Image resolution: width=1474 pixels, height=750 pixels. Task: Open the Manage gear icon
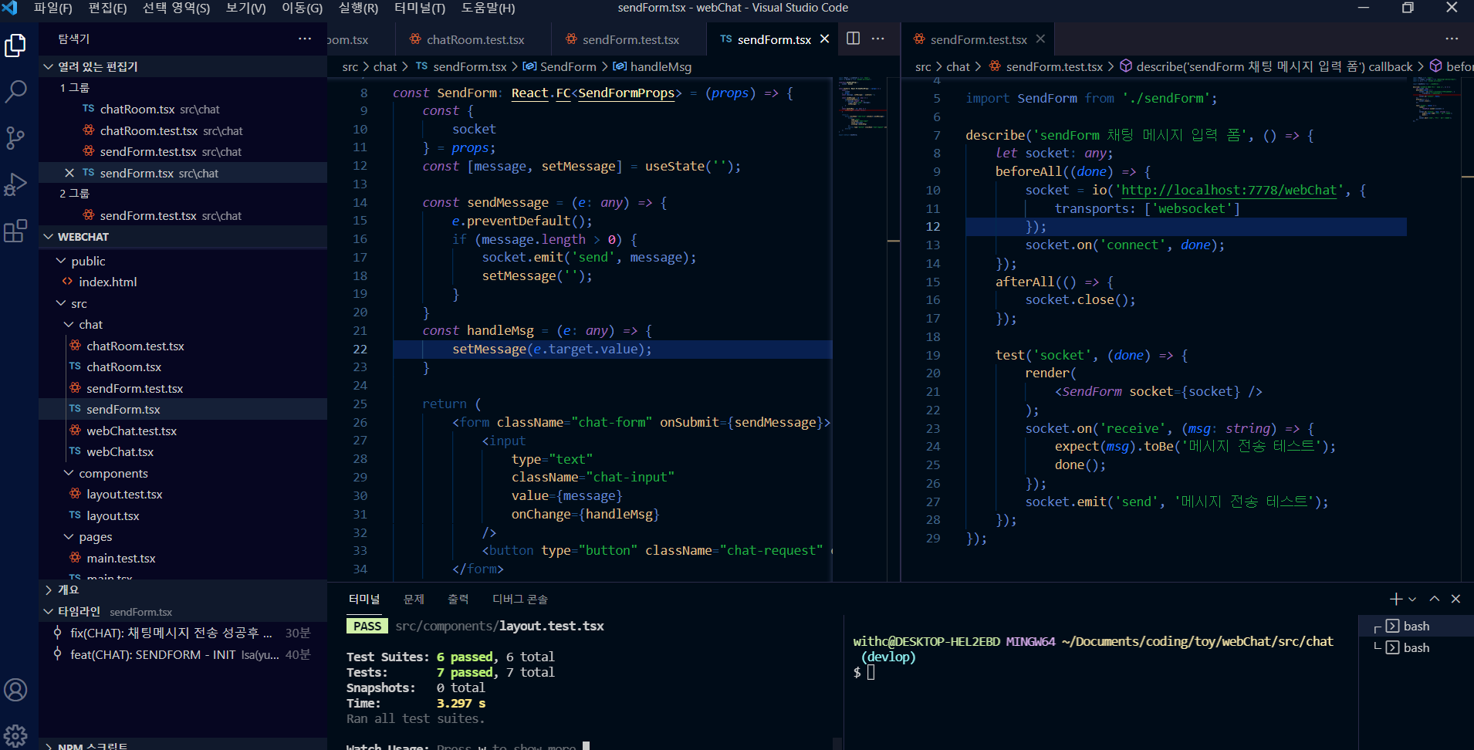tap(15, 735)
